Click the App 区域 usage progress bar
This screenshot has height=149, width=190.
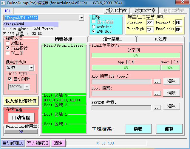(126, 68)
